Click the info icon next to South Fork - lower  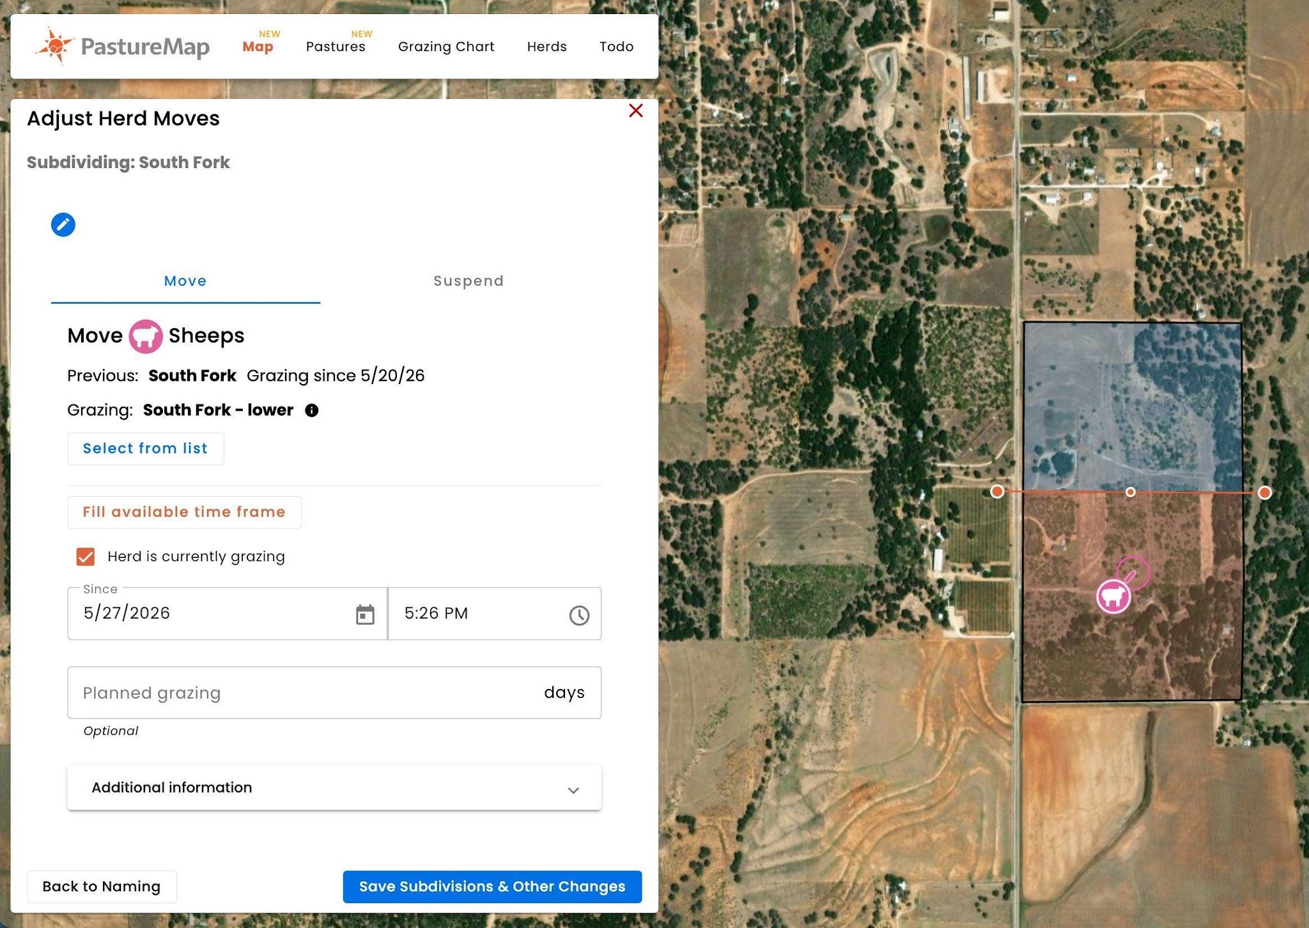click(311, 410)
